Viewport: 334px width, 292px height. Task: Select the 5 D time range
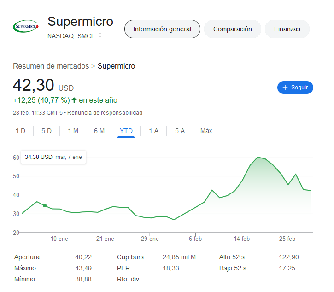pyautogui.click(x=47, y=131)
